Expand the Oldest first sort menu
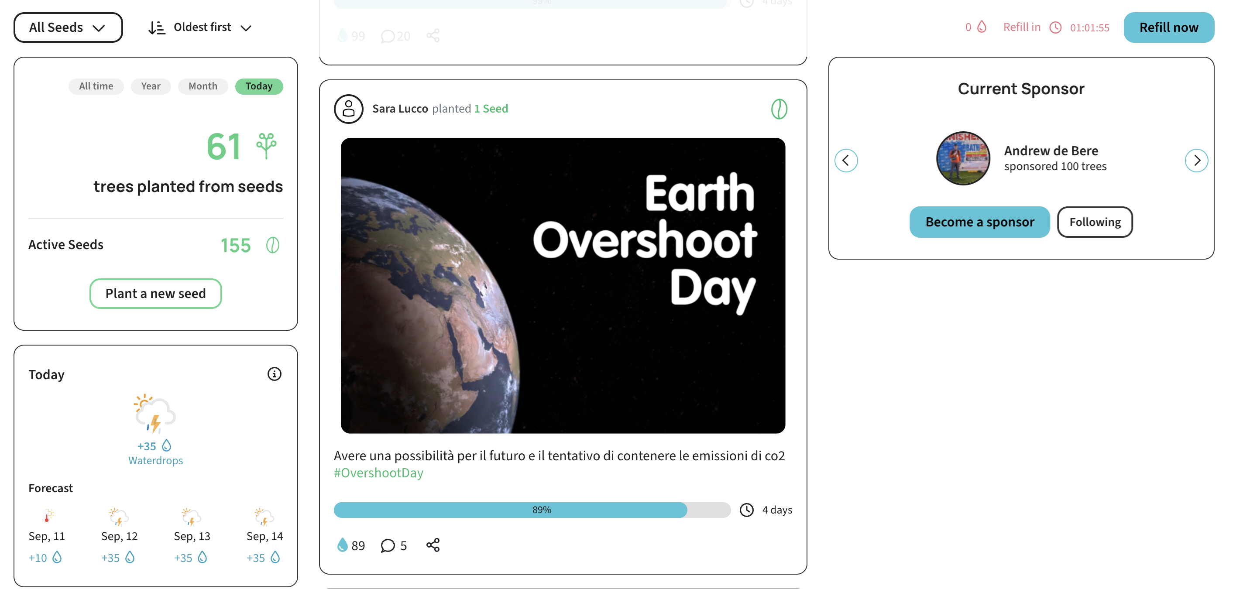The image size is (1243, 589). (200, 27)
